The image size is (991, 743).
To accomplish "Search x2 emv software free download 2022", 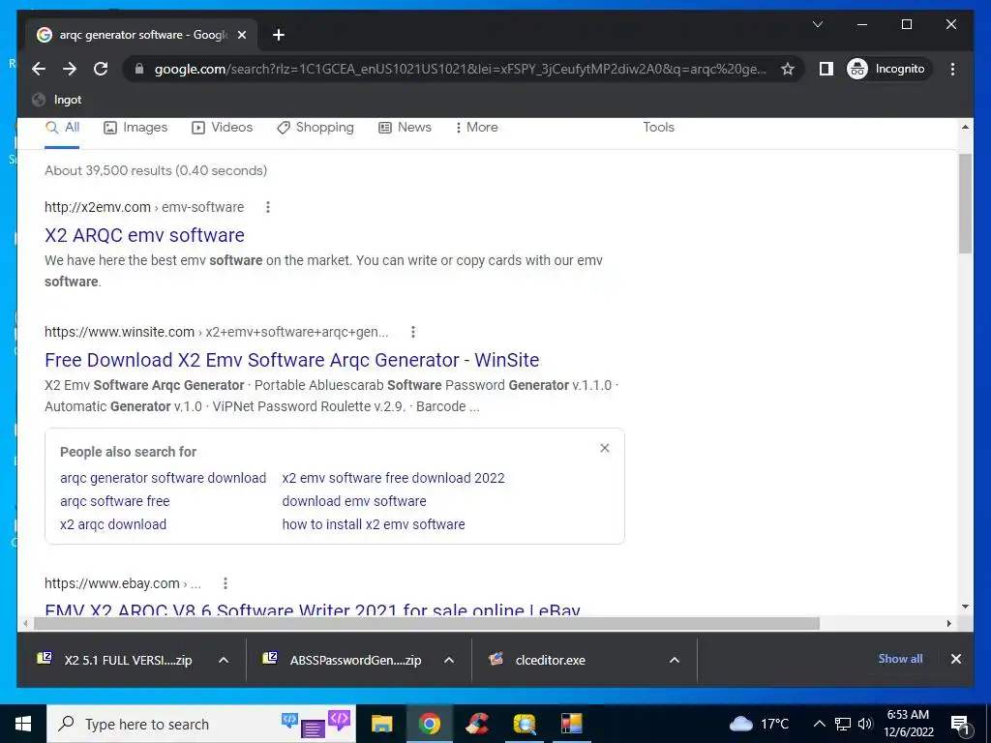I will point(393,478).
